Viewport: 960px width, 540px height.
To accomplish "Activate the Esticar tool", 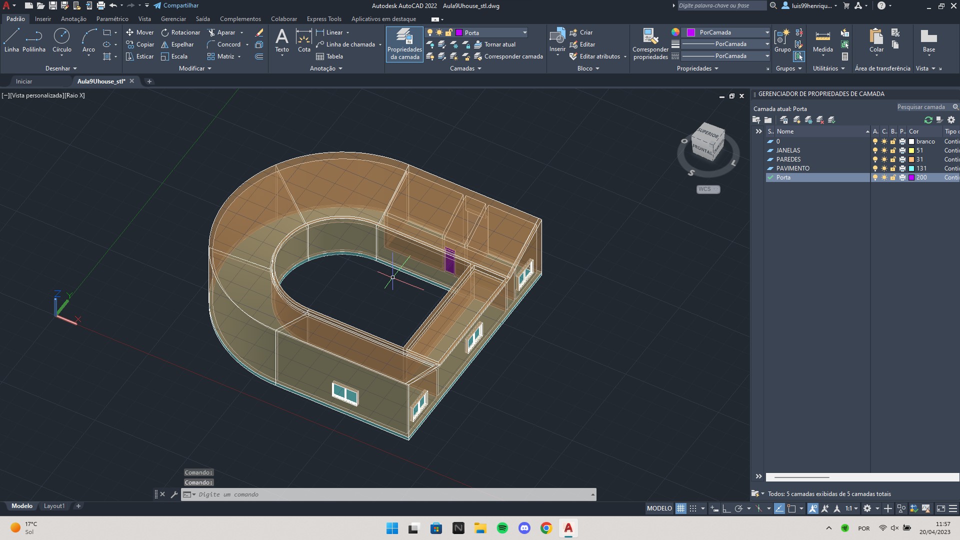I will [x=140, y=56].
